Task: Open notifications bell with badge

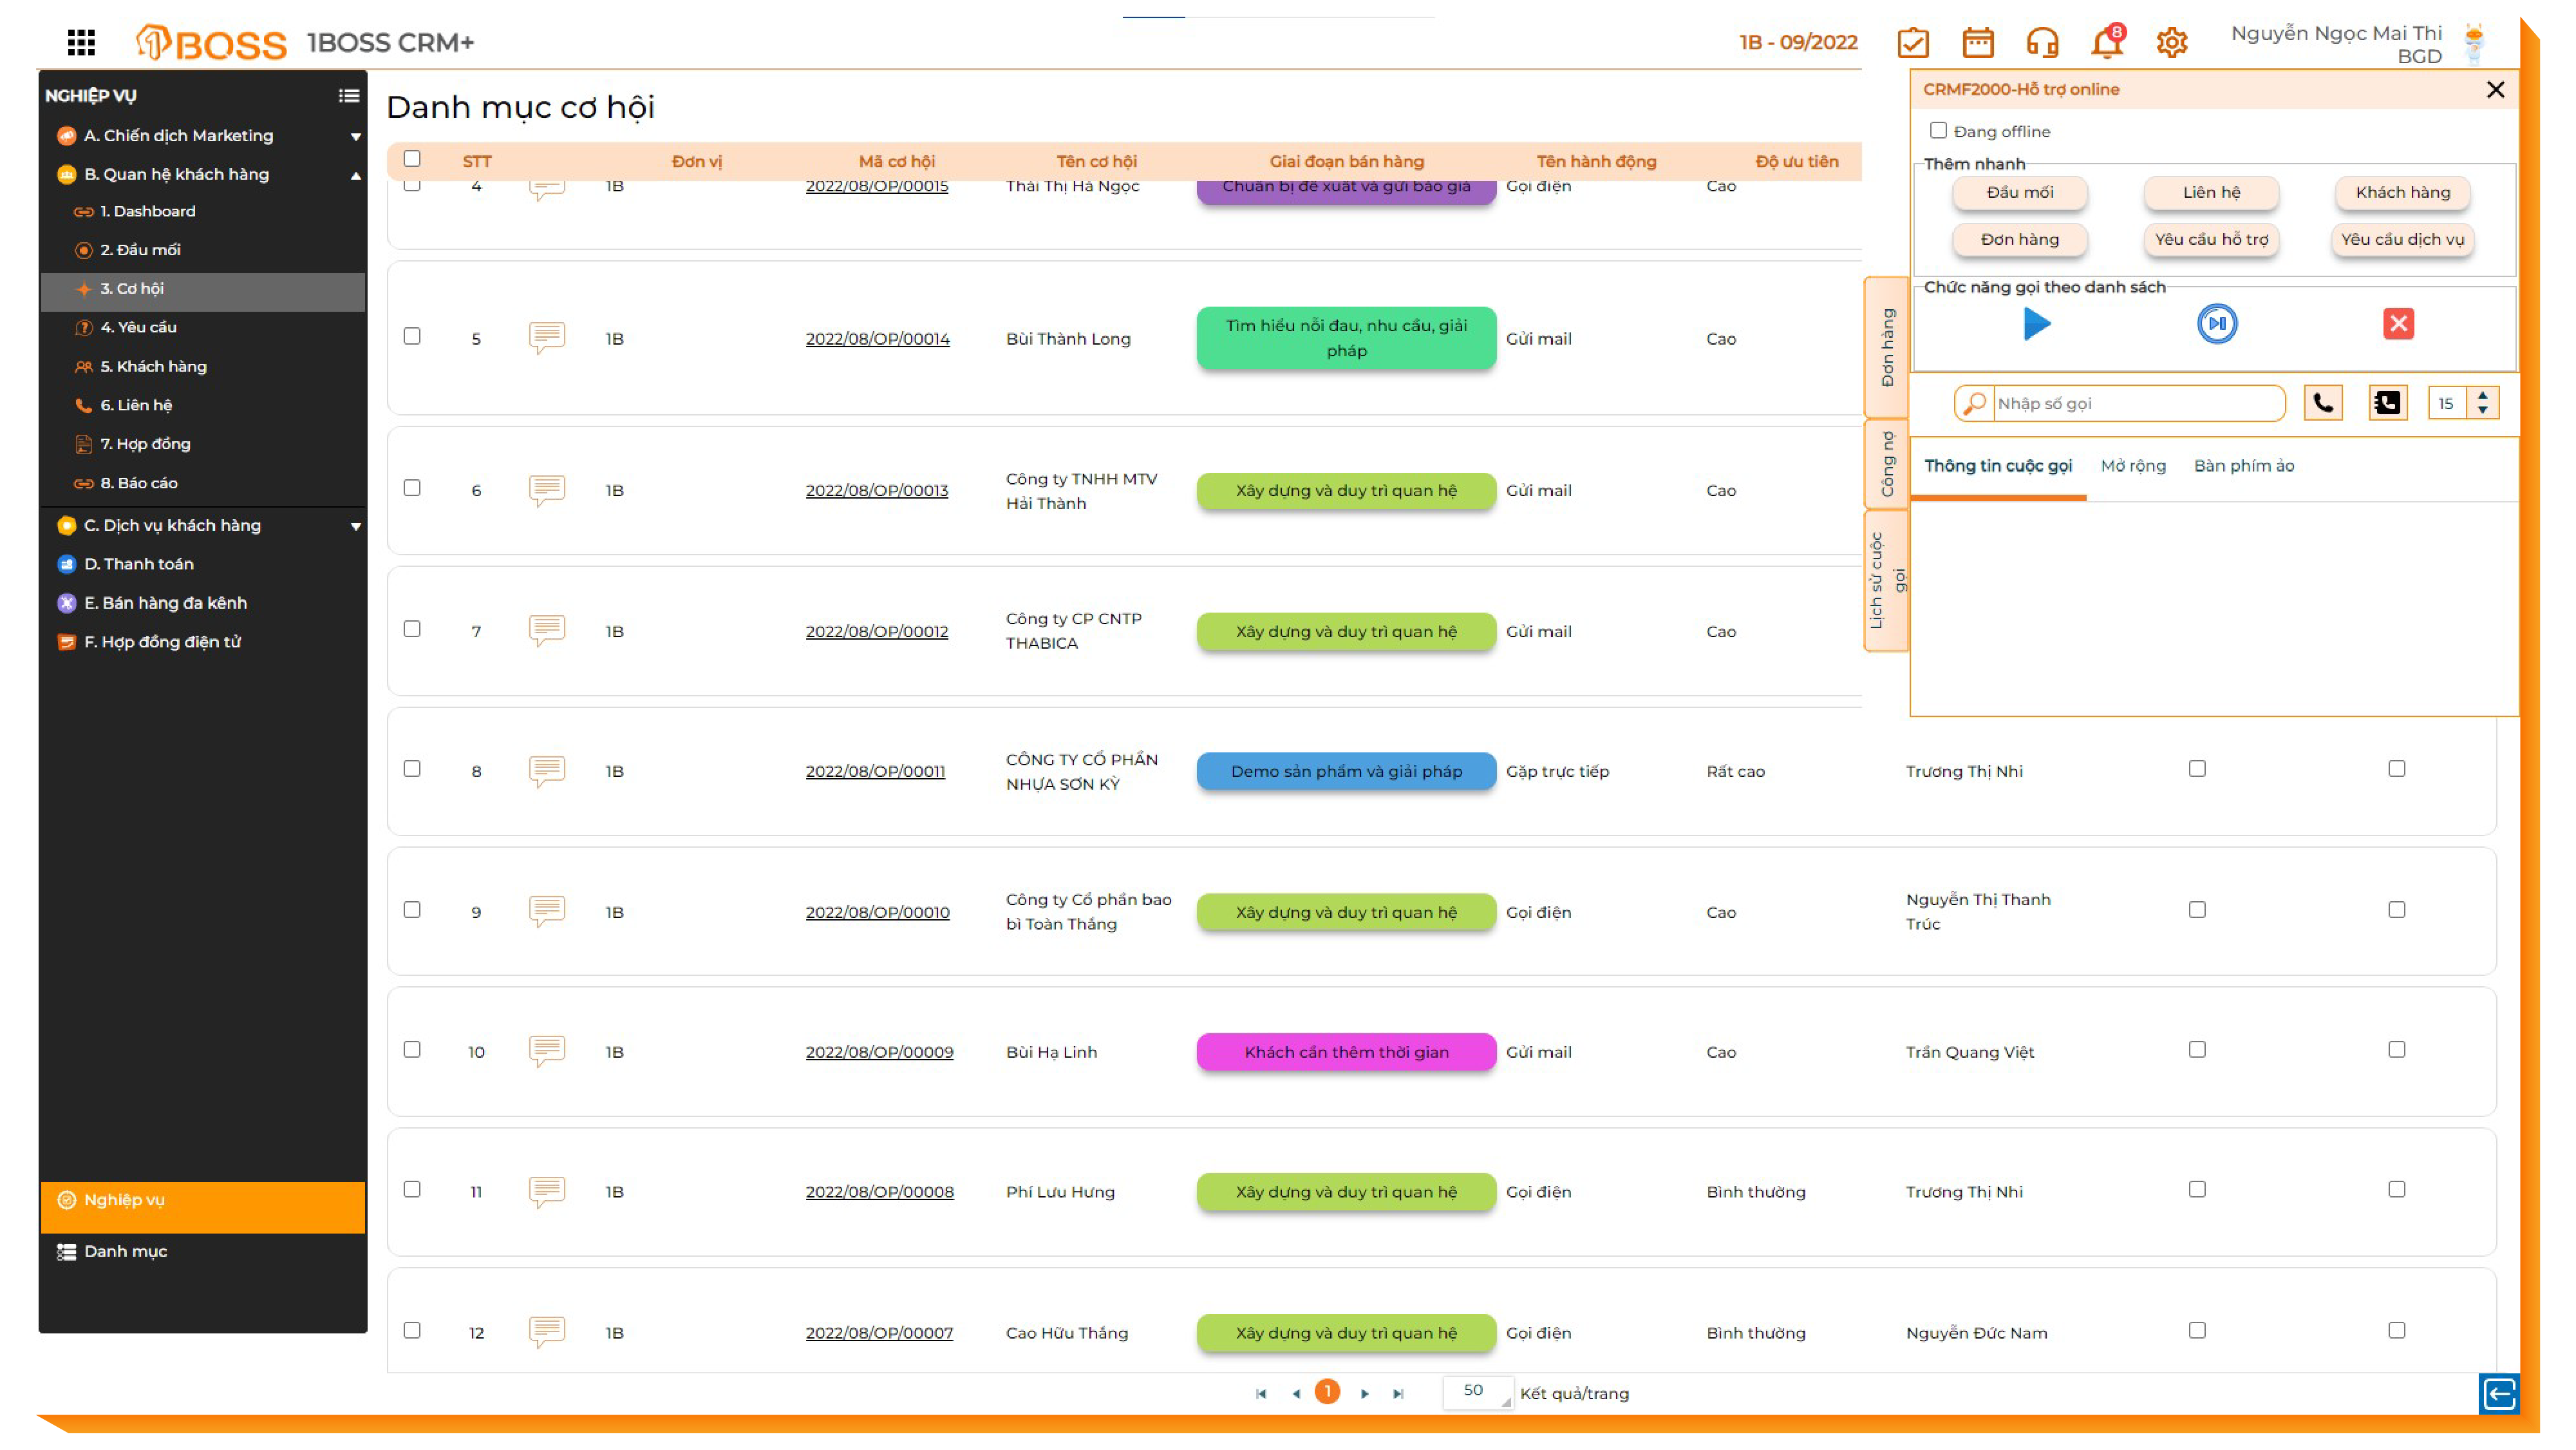Action: tap(2106, 43)
